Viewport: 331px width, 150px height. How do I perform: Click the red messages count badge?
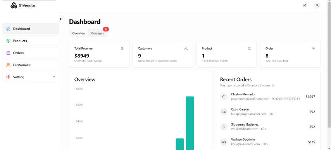point(106,29)
